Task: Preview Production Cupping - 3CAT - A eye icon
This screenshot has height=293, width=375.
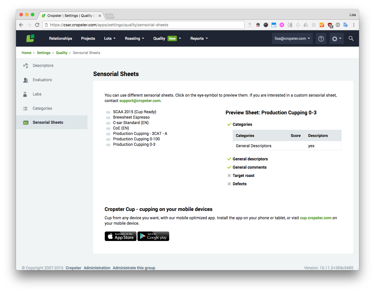Action: 108,134
